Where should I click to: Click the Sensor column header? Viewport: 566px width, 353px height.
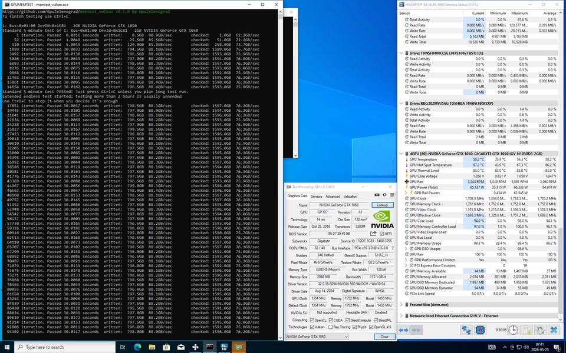(x=430, y=14)
